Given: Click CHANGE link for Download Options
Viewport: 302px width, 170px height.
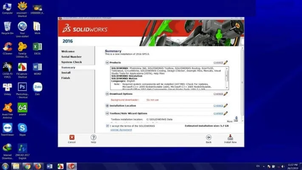Looking at the screenshot, I should pyautogui.click(x=218, y=94).
